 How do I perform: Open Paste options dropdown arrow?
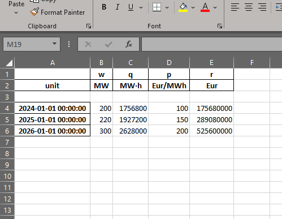pos(16,13)
